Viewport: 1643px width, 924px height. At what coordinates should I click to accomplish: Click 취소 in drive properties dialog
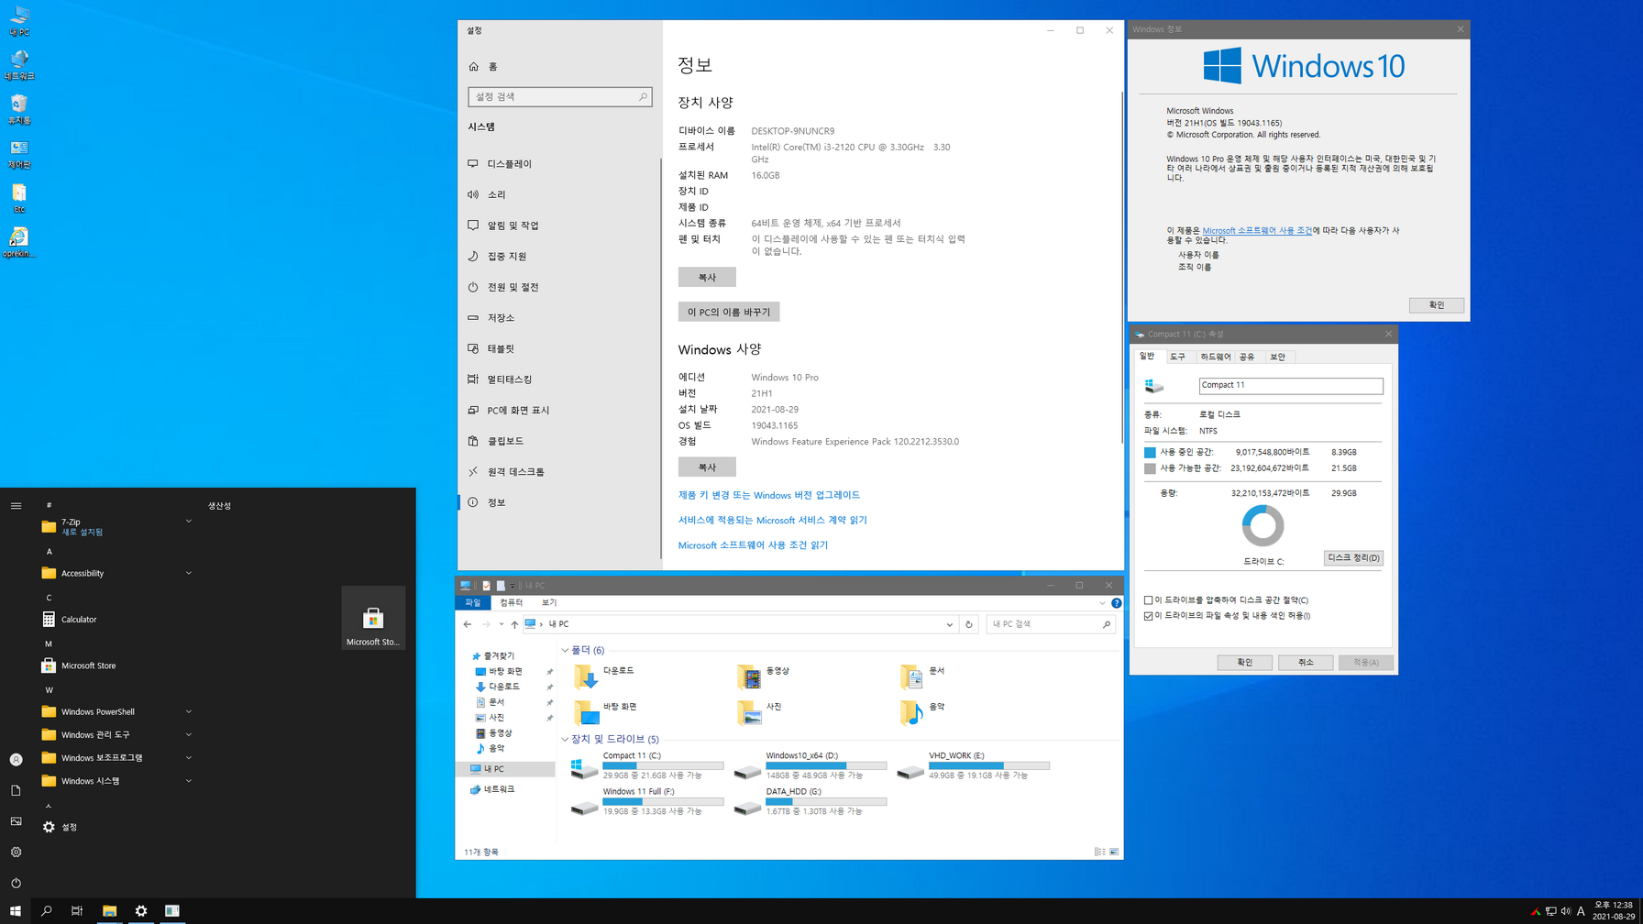pyautogui.click(x=1306, y=663)
